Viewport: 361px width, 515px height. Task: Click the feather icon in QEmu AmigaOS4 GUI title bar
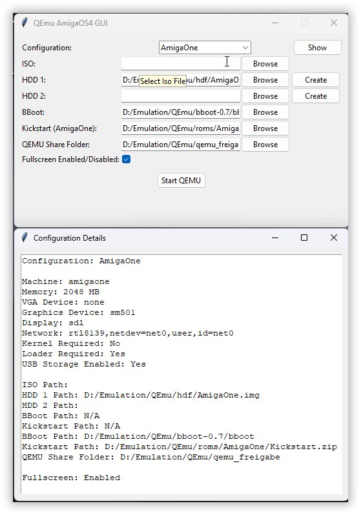[25, 23]
